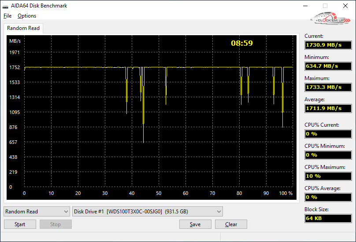Click the Block Size 64 KB field

[328, 218]
